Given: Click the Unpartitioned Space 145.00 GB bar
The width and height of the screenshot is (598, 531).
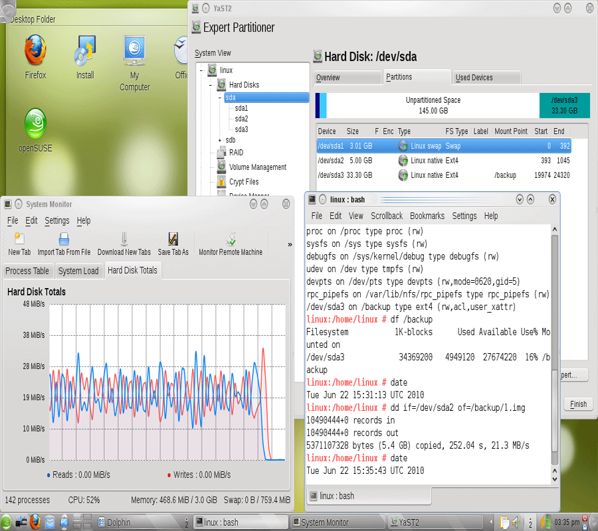Looking at the screenshot, I should (x=433, y=106).
